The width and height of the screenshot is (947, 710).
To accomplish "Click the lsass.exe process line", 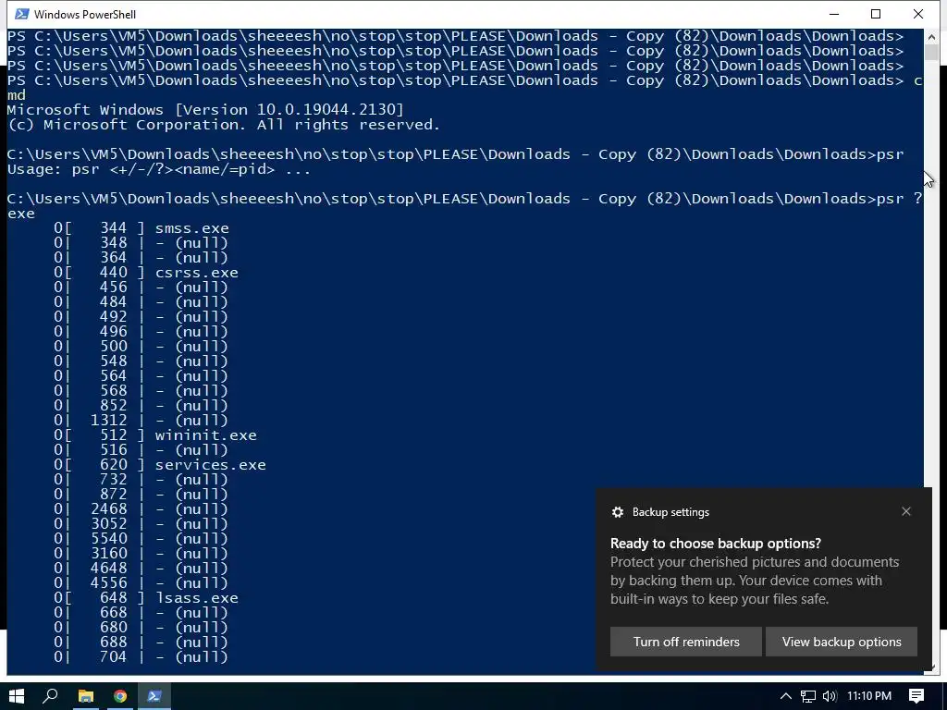I will [146, 598].
